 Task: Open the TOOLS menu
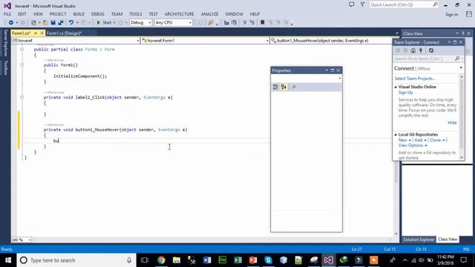(x=135, y=14)
